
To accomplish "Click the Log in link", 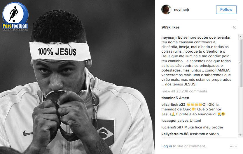I will click(x=167, y=146).
